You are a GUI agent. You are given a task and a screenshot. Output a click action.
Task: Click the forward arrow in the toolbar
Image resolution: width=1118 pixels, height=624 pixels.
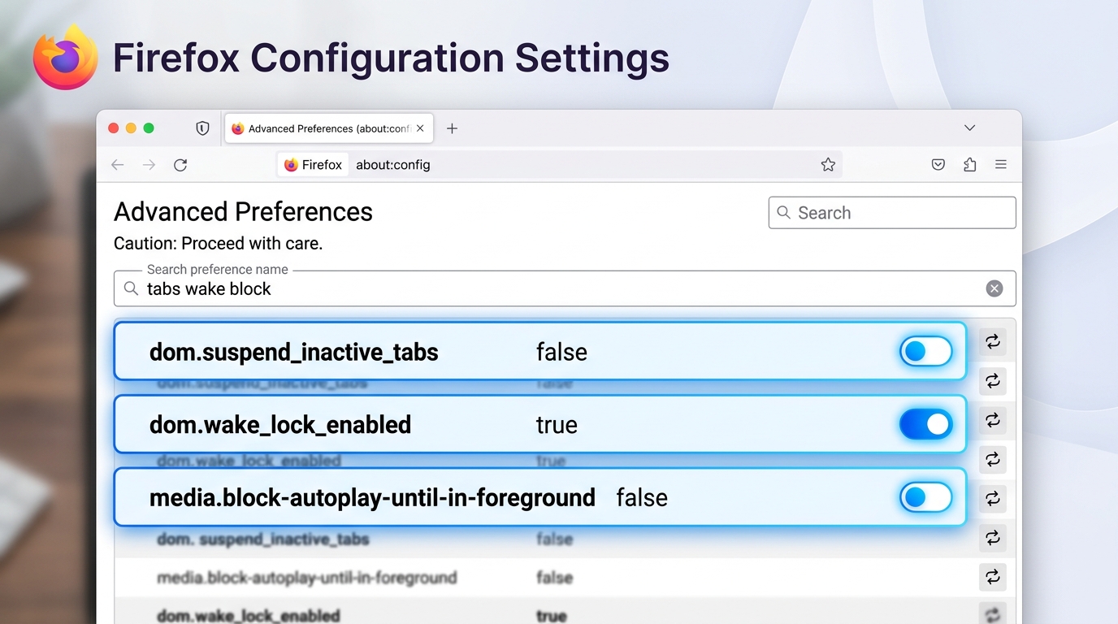tap(149, 165)
